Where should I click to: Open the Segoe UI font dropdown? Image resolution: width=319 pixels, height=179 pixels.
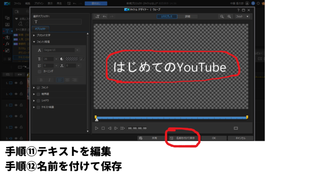(x=77, y=50)
